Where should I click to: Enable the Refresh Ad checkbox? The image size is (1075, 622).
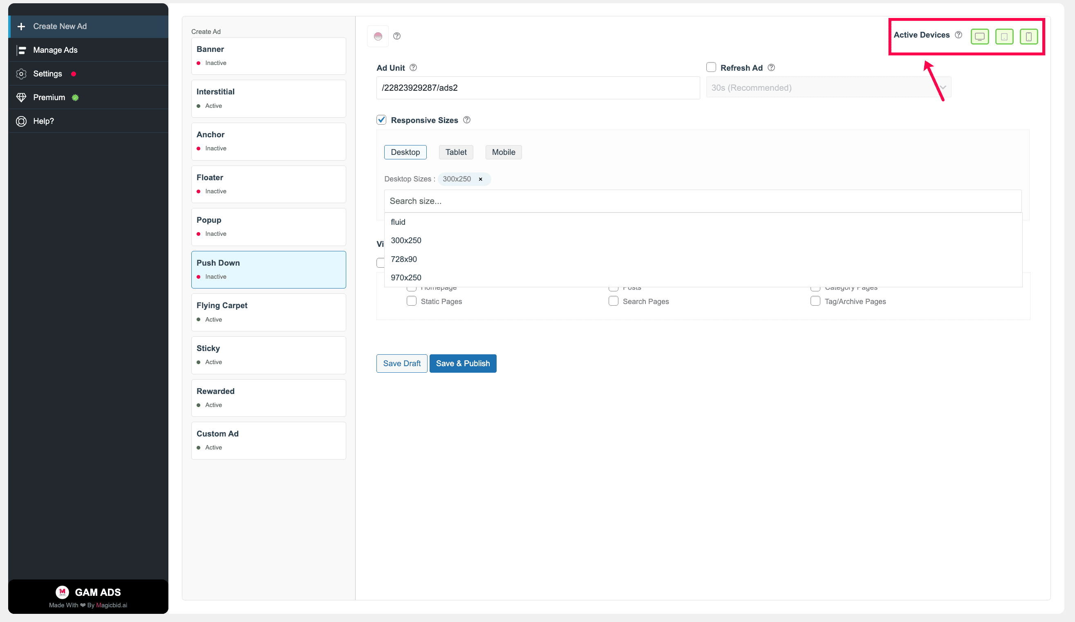click(x=711, y=67)
